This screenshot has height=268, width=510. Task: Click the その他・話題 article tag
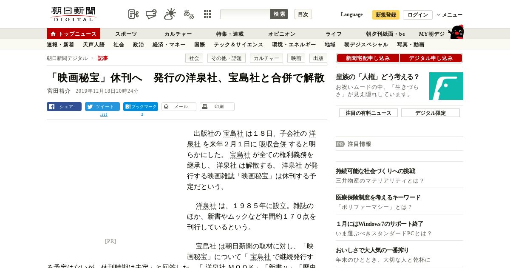tap(227, 58)
